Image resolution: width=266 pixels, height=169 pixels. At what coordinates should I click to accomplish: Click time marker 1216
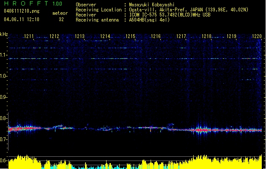pos(156,36)
